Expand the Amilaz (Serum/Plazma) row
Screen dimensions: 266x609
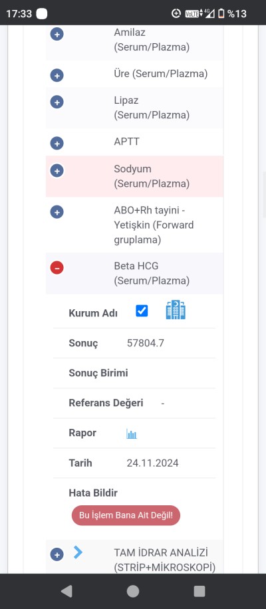click(57, 34)
